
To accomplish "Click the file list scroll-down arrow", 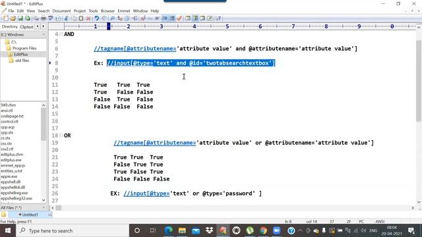I will tap(44, 200).
